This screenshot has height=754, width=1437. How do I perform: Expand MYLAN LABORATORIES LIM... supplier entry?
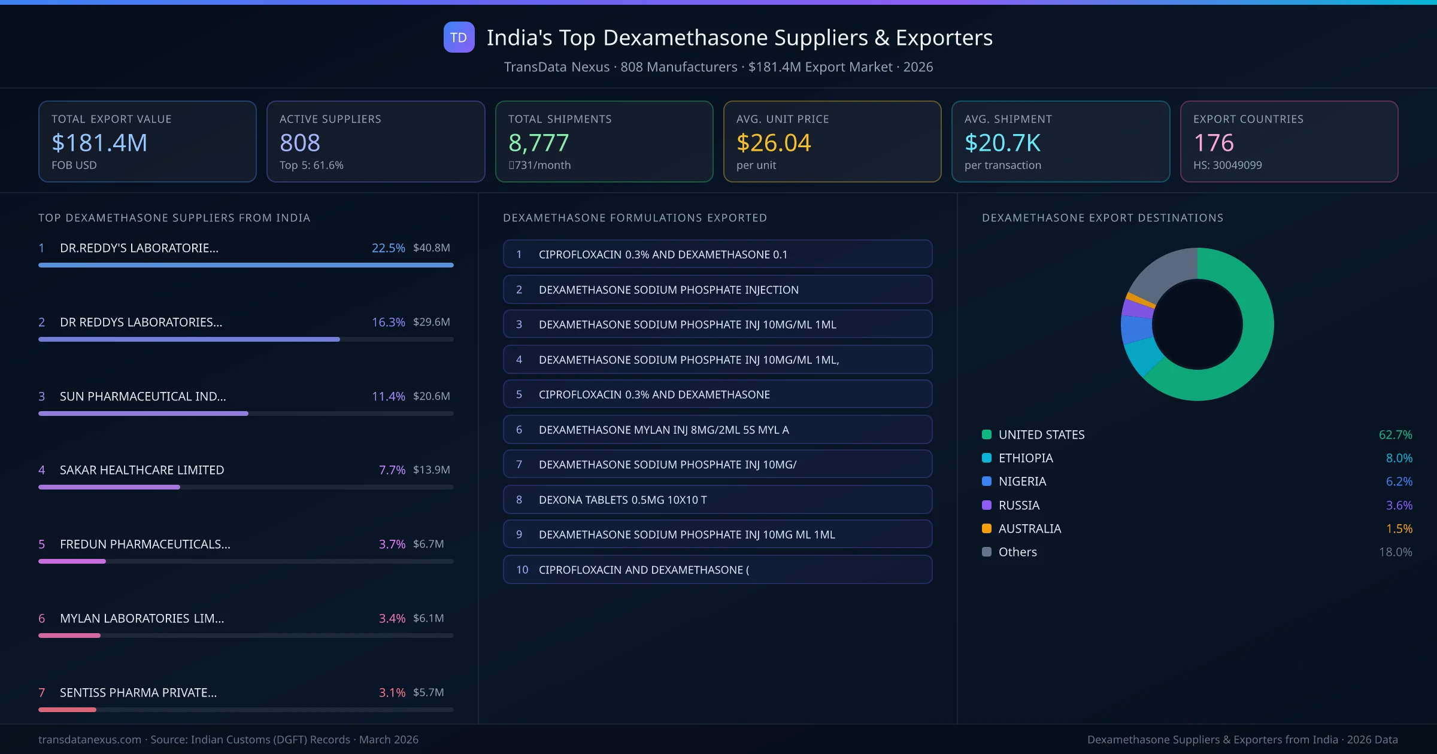[141, 618]
